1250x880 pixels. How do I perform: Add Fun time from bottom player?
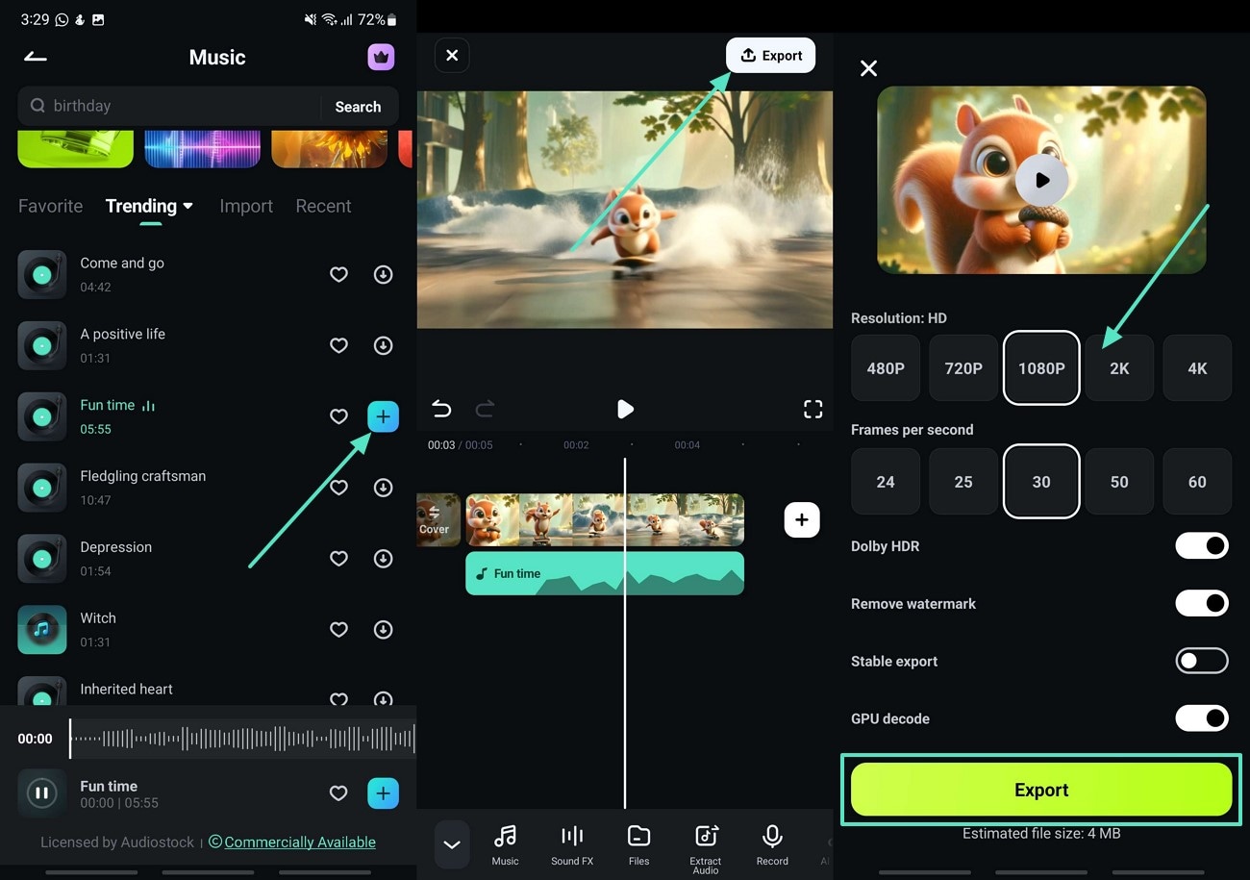pyautogui.click(x=383, y=793)
